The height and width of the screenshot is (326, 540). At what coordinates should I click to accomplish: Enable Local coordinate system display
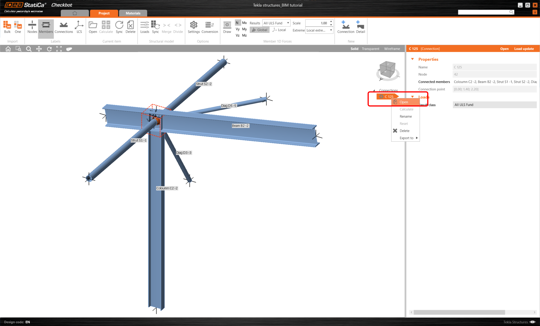[279, 30]
